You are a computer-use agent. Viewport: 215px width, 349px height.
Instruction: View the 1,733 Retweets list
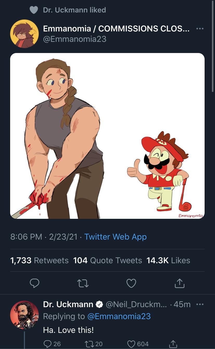tap(39, 260)
